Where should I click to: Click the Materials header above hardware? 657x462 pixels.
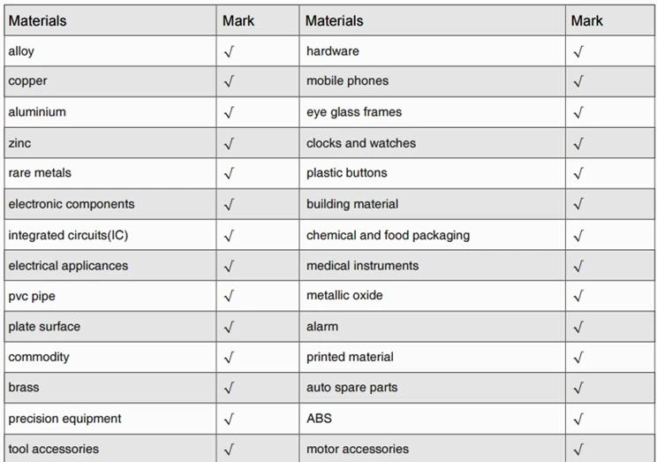335,20
